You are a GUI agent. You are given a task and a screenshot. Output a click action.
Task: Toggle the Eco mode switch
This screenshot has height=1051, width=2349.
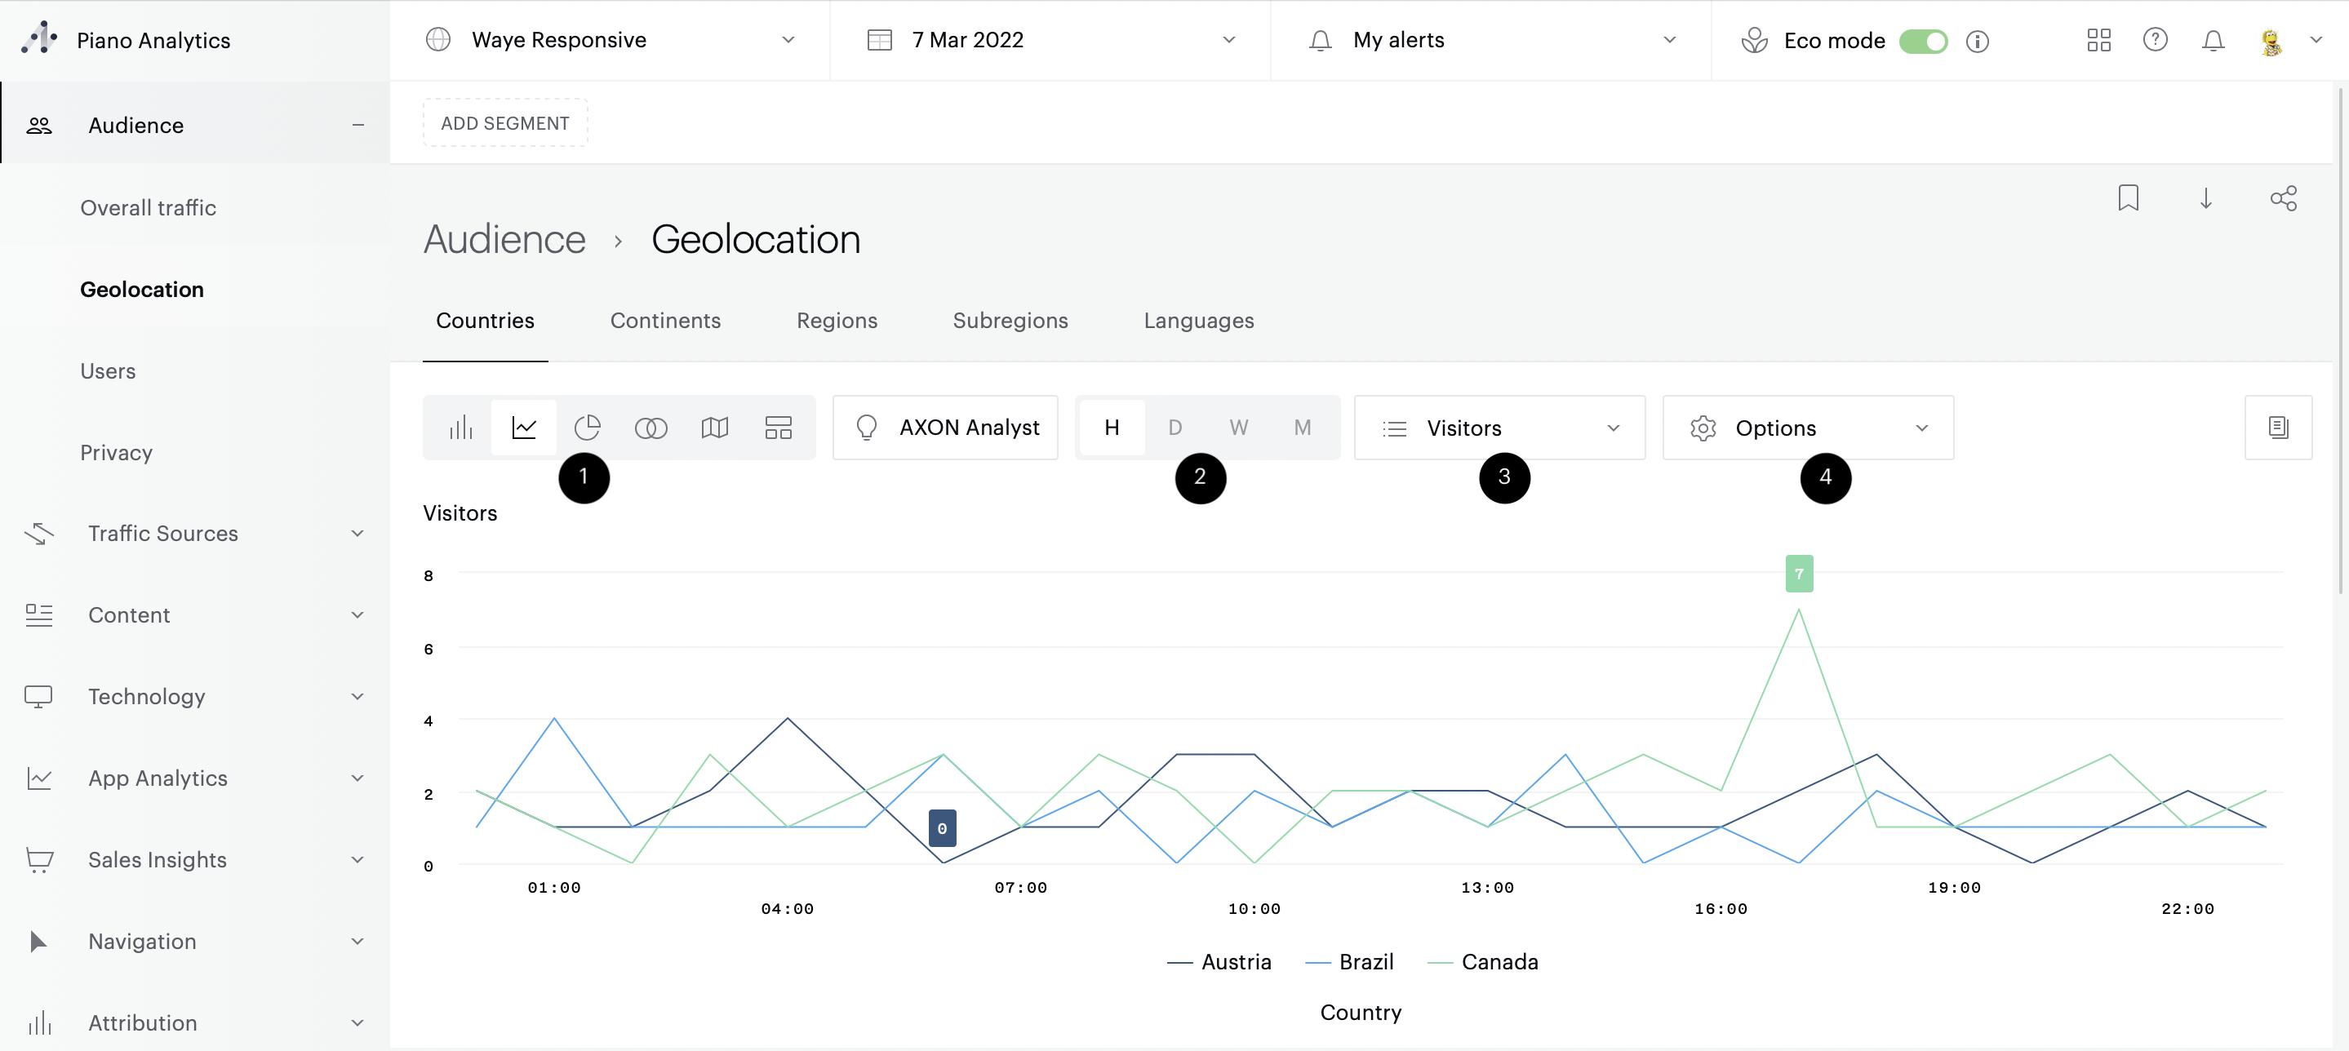[x=1922, y=41]
